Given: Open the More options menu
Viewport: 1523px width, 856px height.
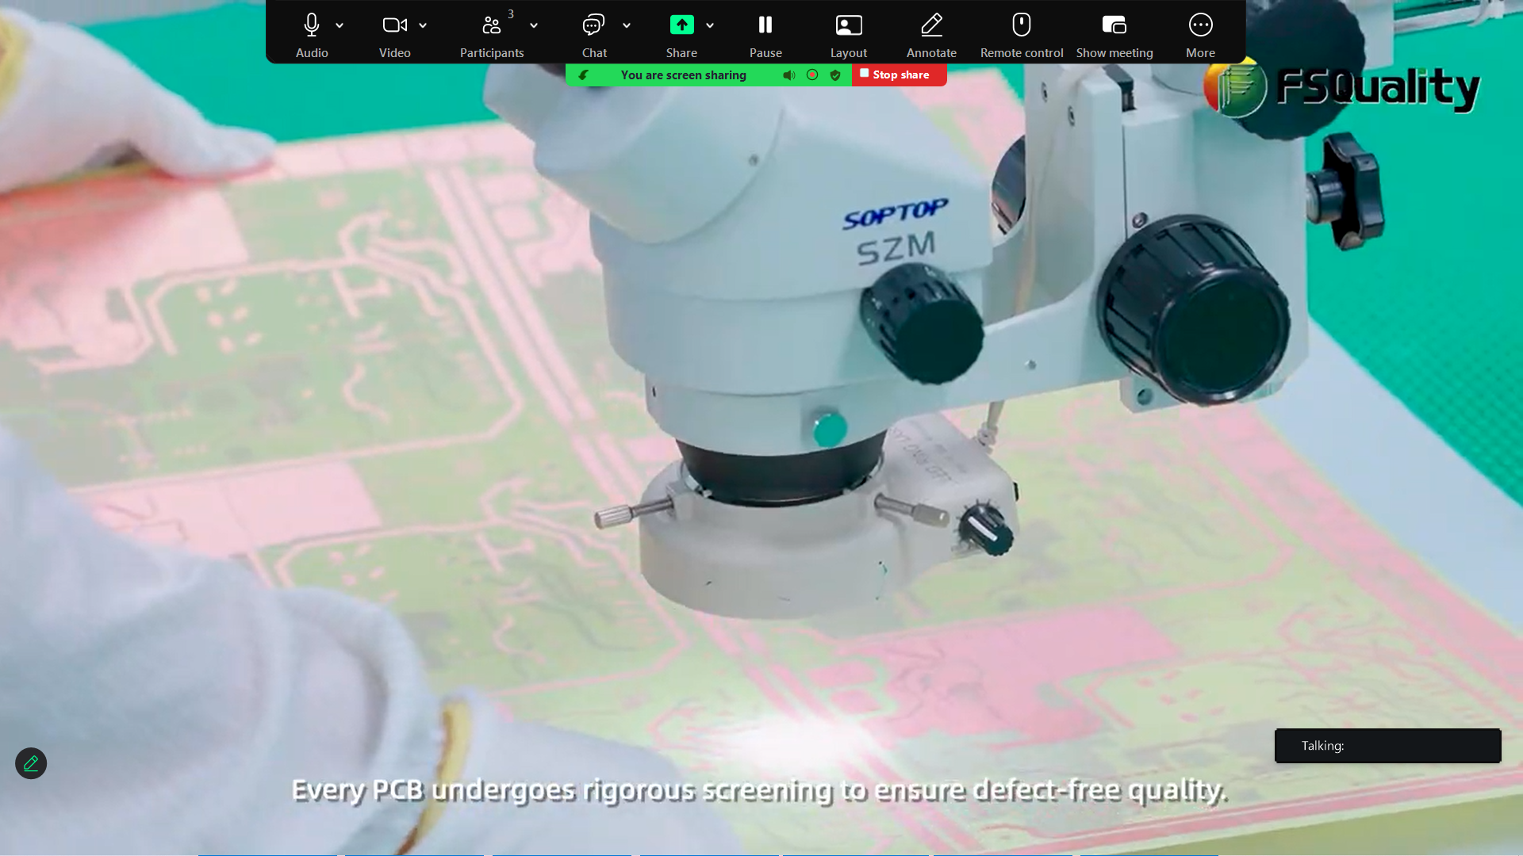Looking at the screenshot, I should click(x=1200, y=25).
